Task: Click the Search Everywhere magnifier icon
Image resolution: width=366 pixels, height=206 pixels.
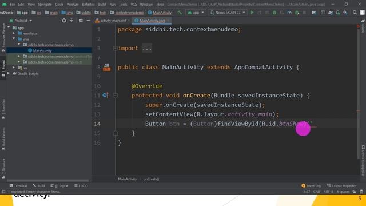Action: coord(355,13)
